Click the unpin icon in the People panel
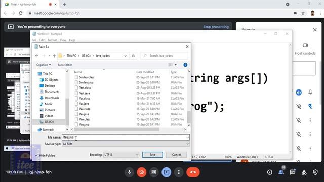 [310, 106]
